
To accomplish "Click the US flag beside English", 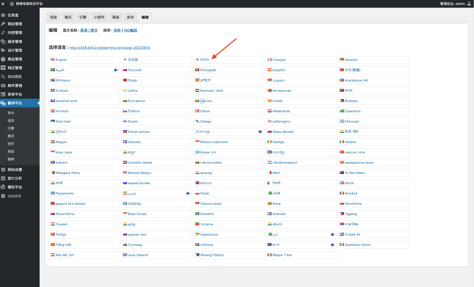I will pyautogui.click(x=53, y=60).
